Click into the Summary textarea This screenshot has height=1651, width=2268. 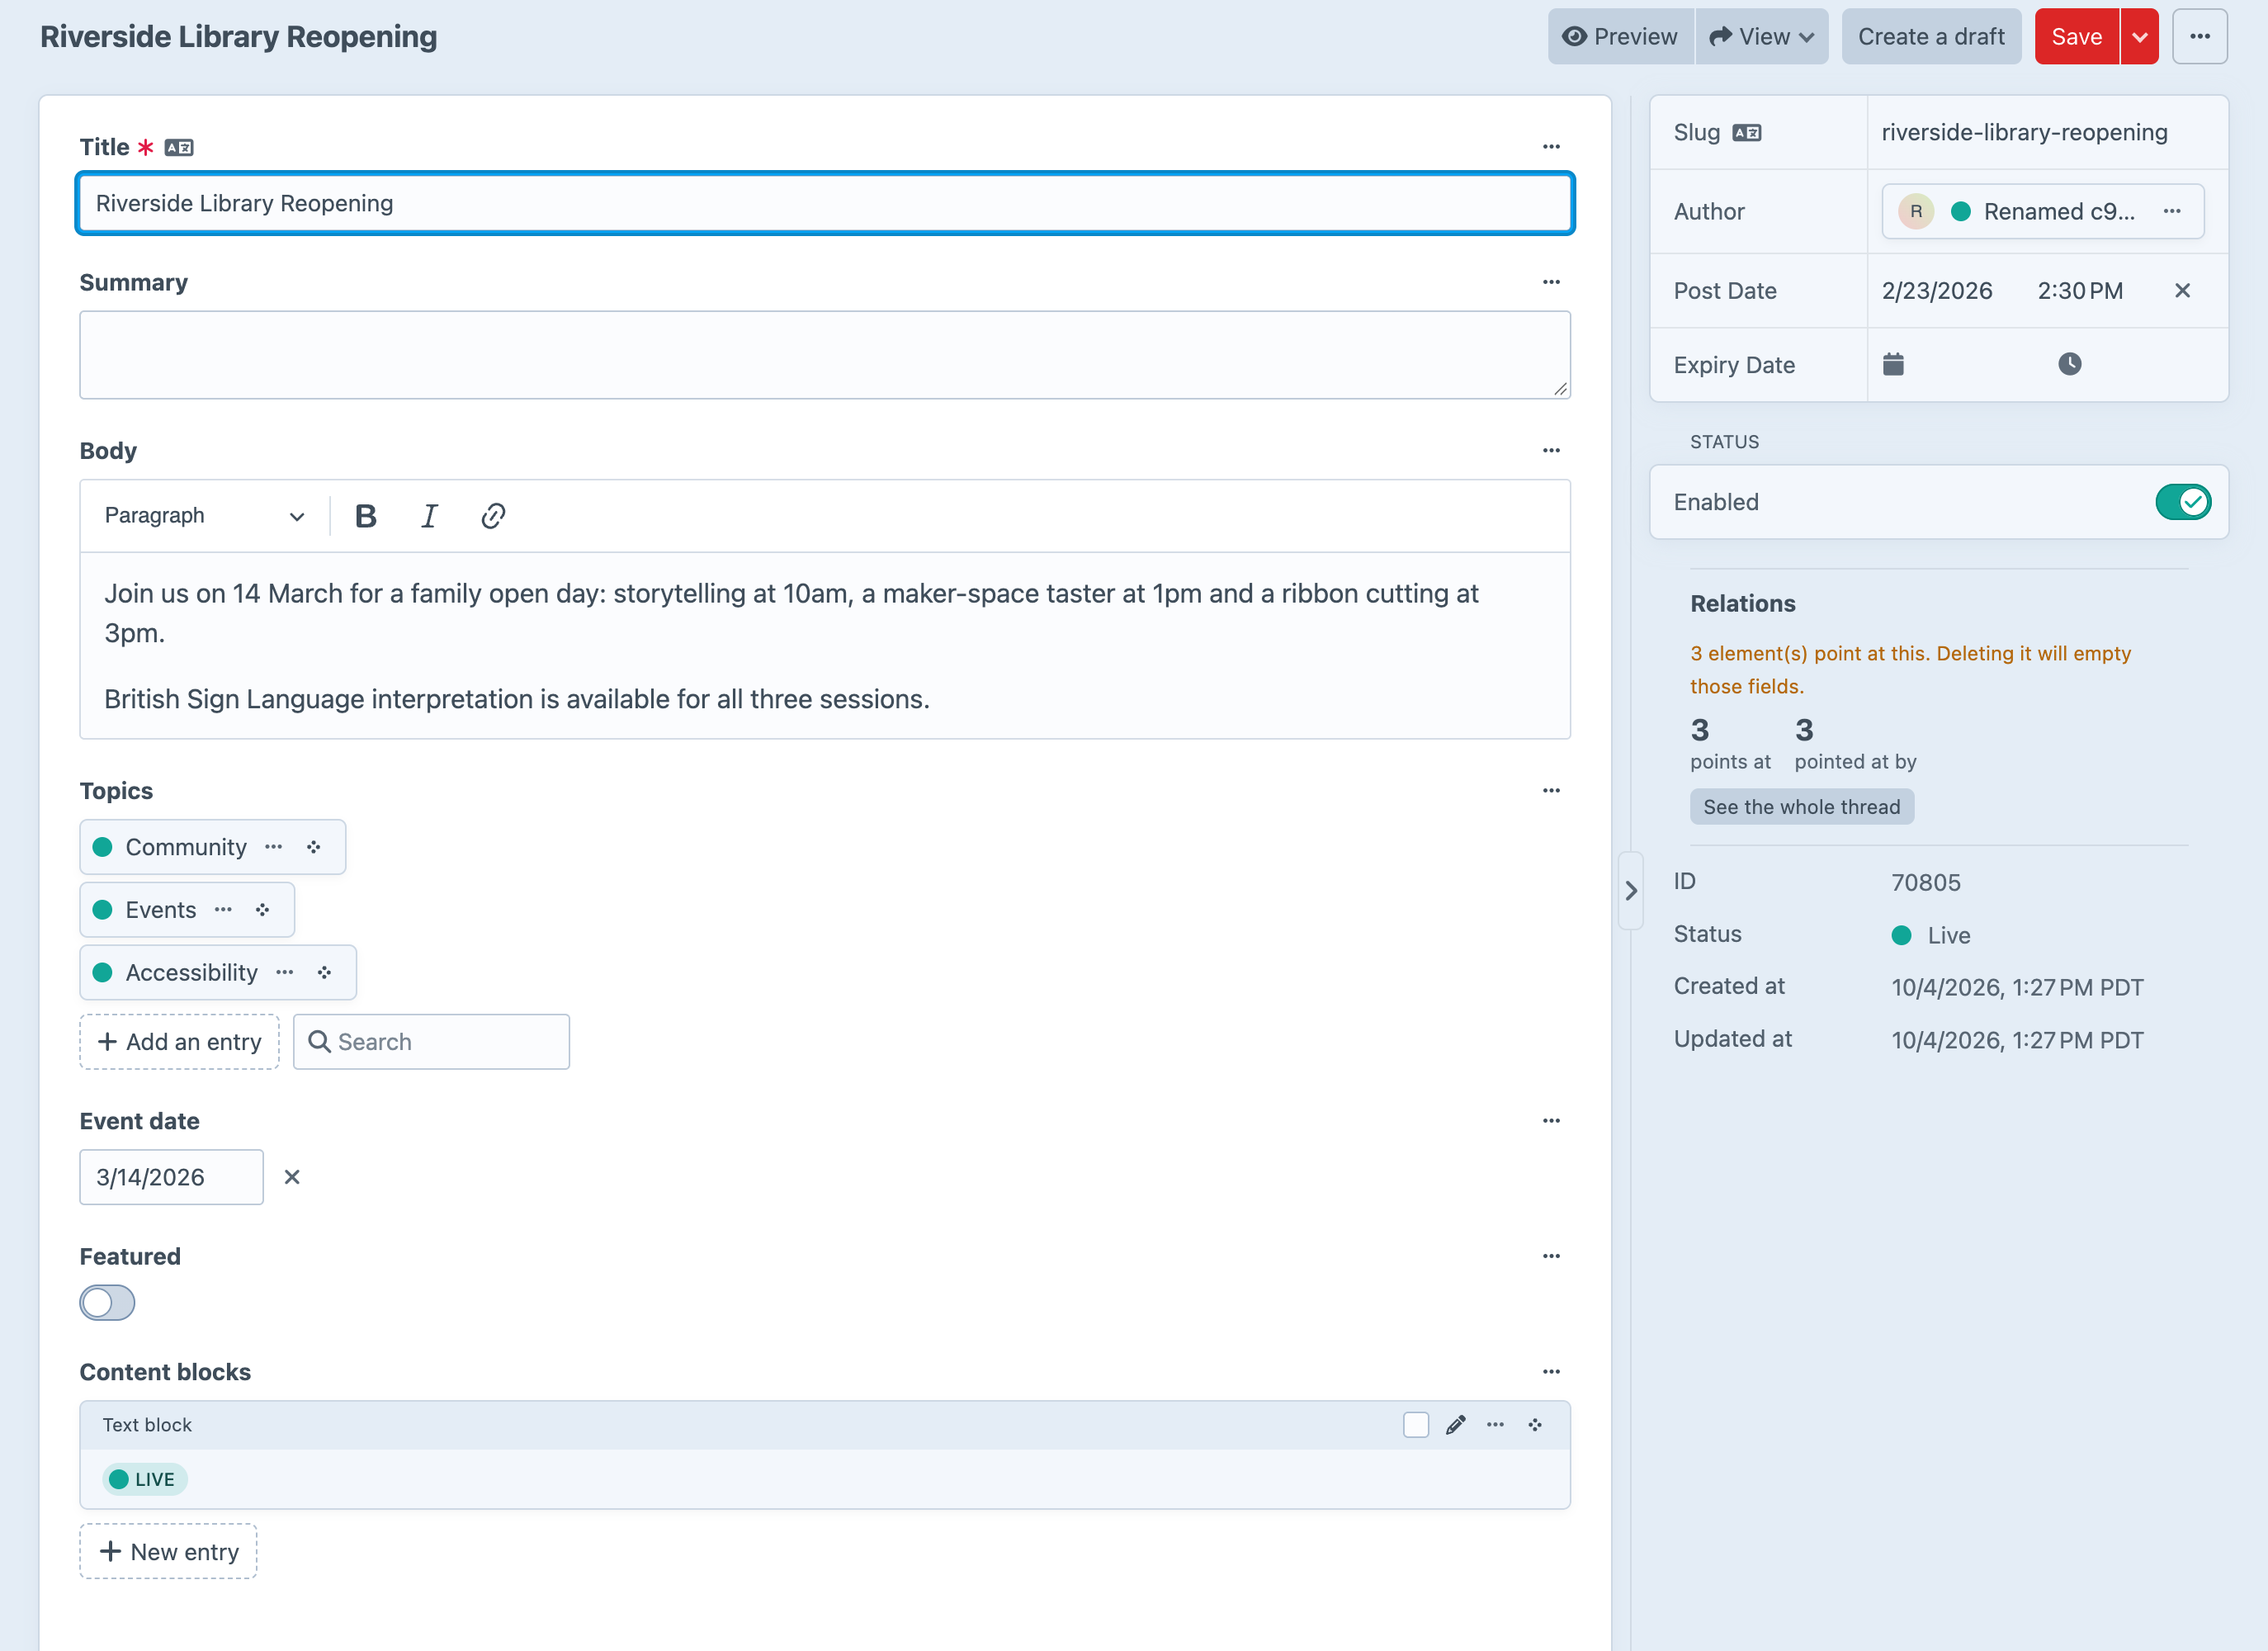pos(825,355)
